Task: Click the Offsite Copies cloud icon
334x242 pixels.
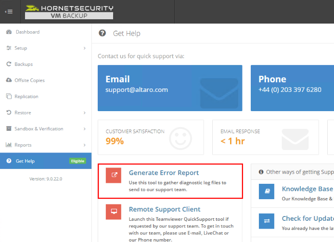Action: click(9, 80)
